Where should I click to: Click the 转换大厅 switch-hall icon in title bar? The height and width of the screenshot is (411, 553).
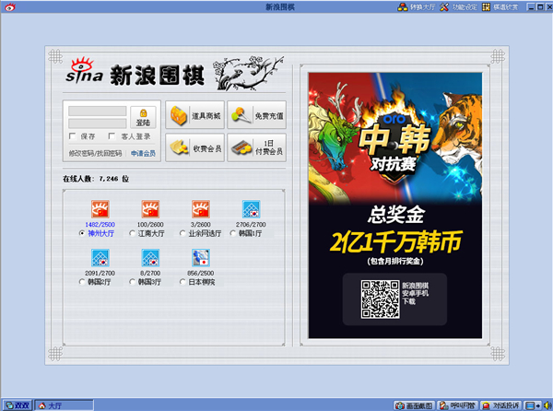click(403, 6)
